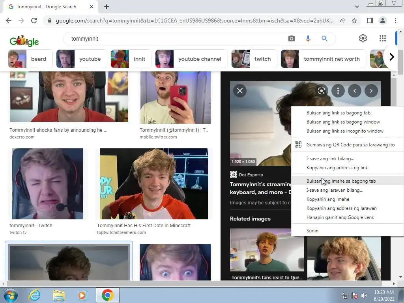Filter results by the beard chip
Image resolution: width=404 pixels, height=303 pixels.
pyautogui.click(x=30, y=59)
